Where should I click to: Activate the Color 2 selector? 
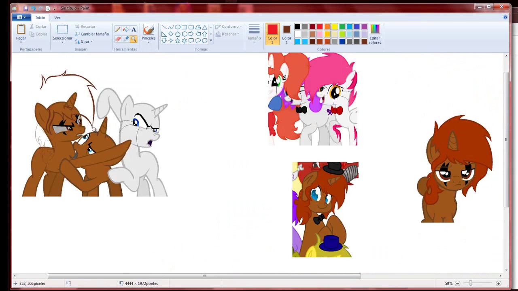point(287,34)
